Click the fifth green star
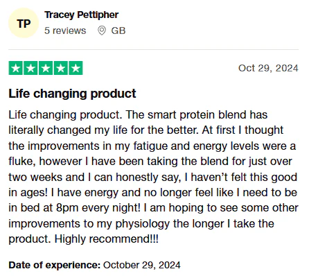 click(76, 68)
